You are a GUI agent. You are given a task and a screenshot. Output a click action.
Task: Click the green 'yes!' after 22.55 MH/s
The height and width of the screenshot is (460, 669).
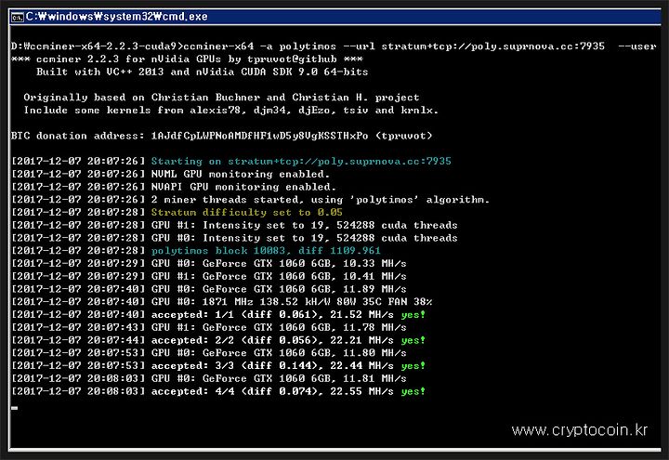[x=413, y=391]
